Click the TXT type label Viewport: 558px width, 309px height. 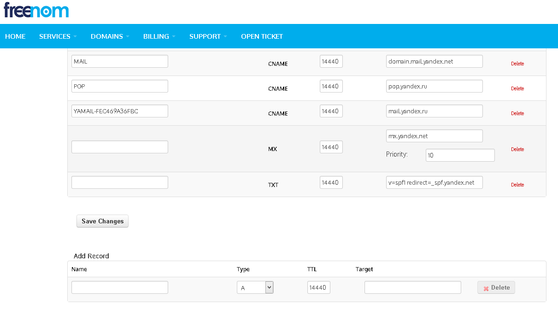click(273, 185)
